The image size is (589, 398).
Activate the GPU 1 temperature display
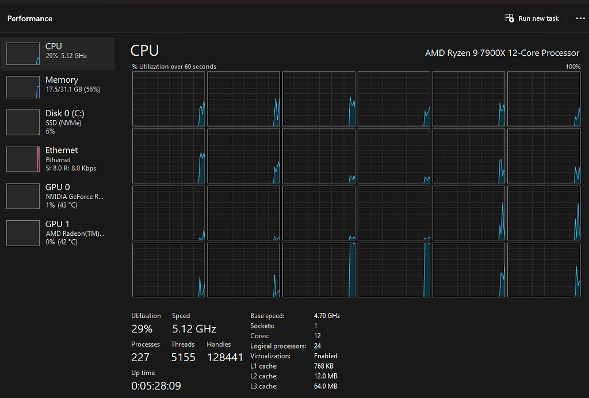65,242
